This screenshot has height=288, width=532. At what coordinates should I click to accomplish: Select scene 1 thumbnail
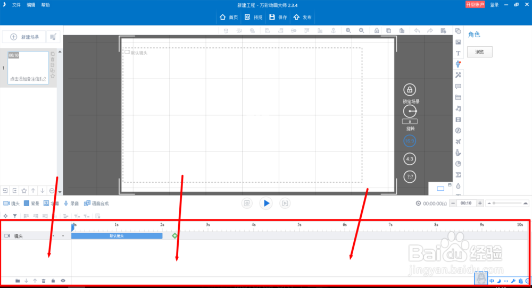28,67
